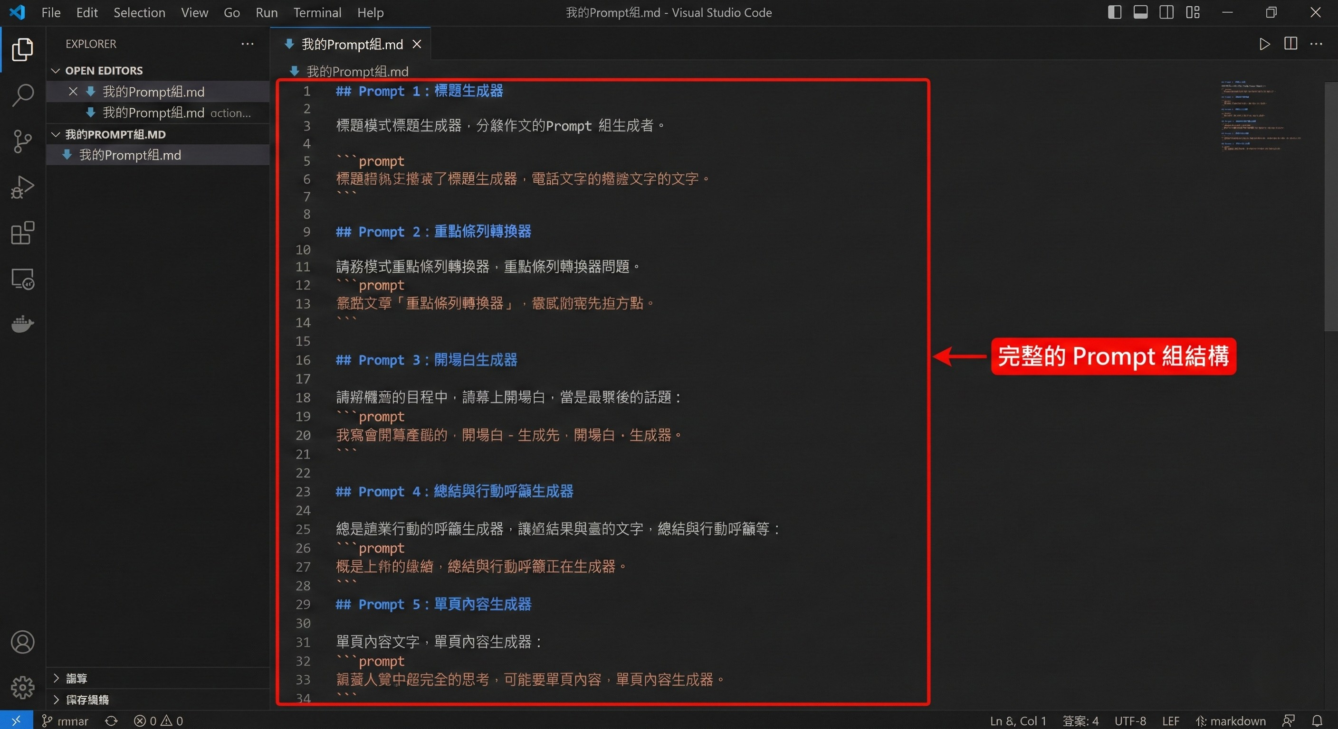Image resolution: width=1338 pixels, height=729 pixels.
Task: Open the Manage gear menu
Action: (22, 688)
